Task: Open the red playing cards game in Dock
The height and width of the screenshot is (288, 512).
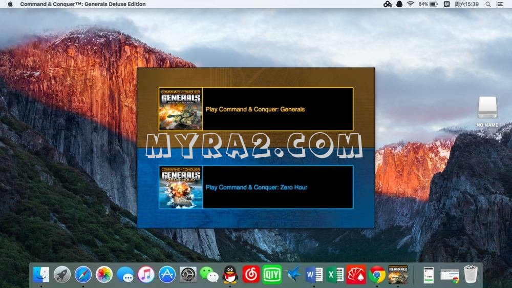Action: 356,275
